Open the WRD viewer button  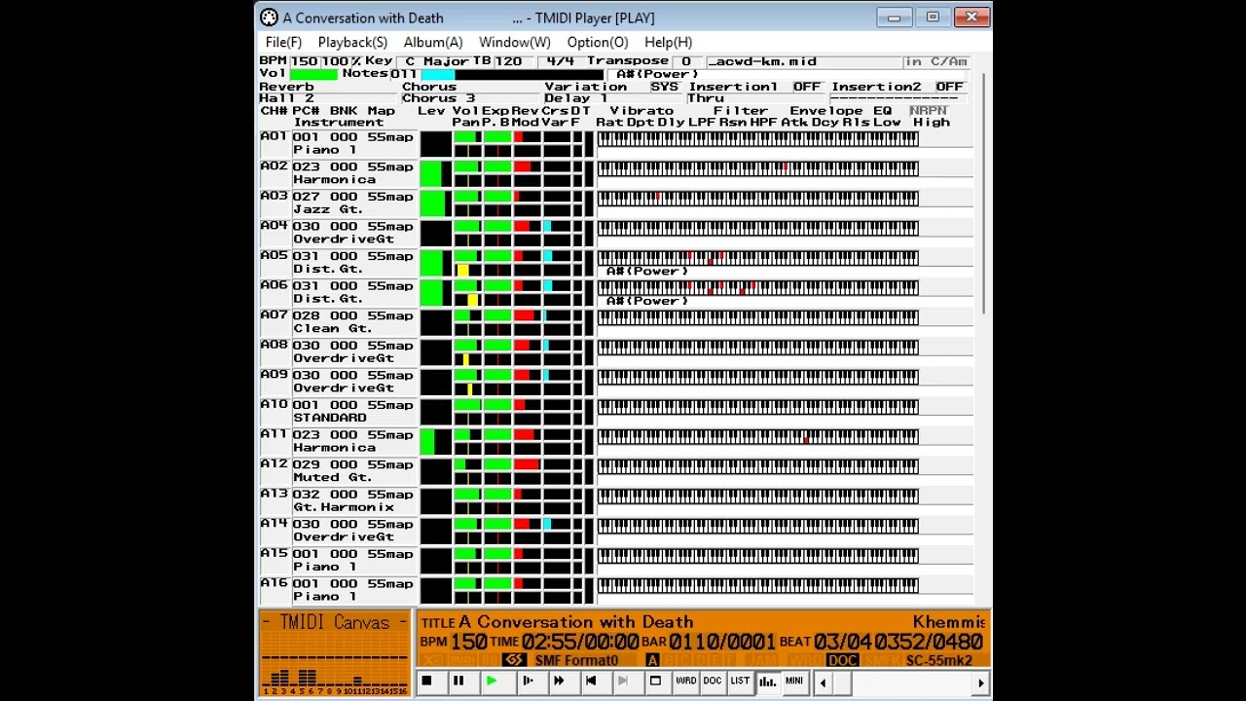(x=685, y=682)
